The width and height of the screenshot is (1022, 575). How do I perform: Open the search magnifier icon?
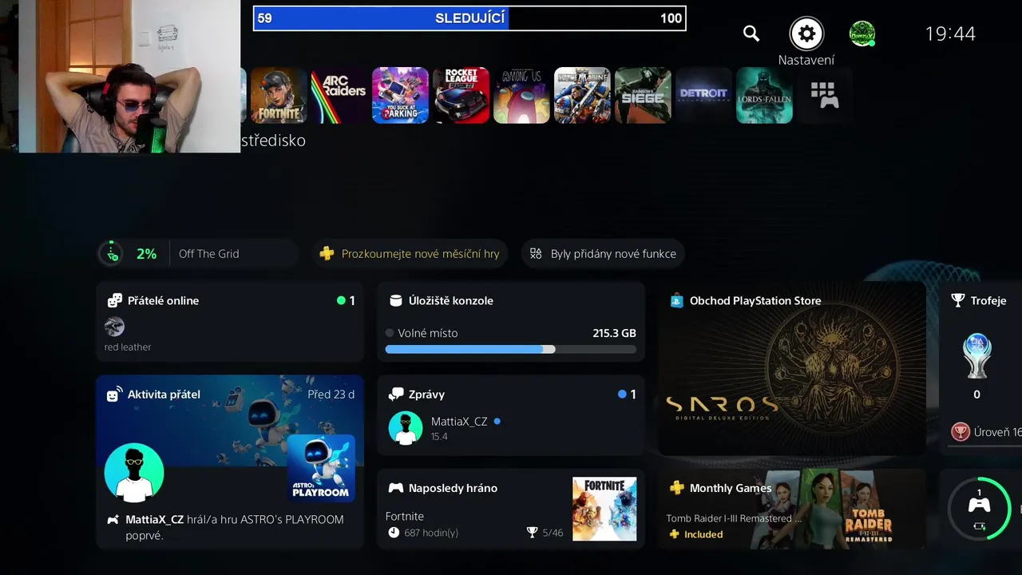coord(751,34)
